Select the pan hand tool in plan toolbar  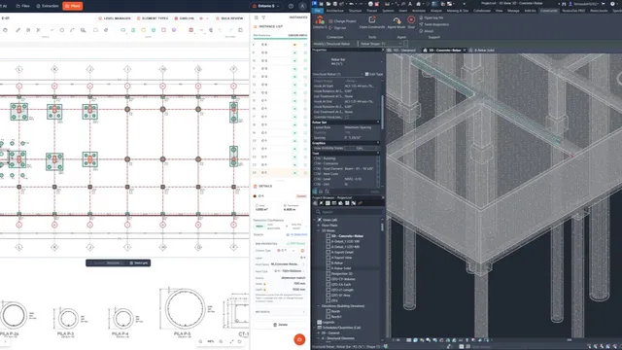click(x=5, y=30)
